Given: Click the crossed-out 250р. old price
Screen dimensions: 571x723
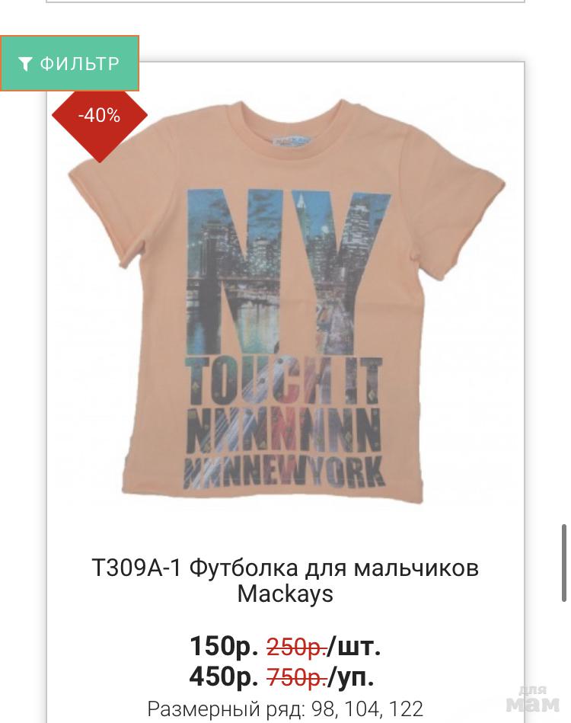Looking at the screenshot, I should (x=297, y=647).
